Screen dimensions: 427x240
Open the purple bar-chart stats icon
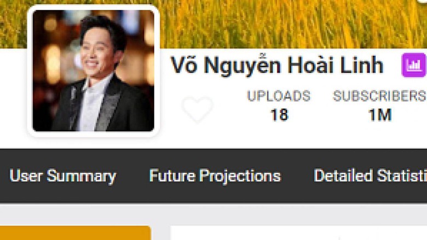(x=413, y=65)
